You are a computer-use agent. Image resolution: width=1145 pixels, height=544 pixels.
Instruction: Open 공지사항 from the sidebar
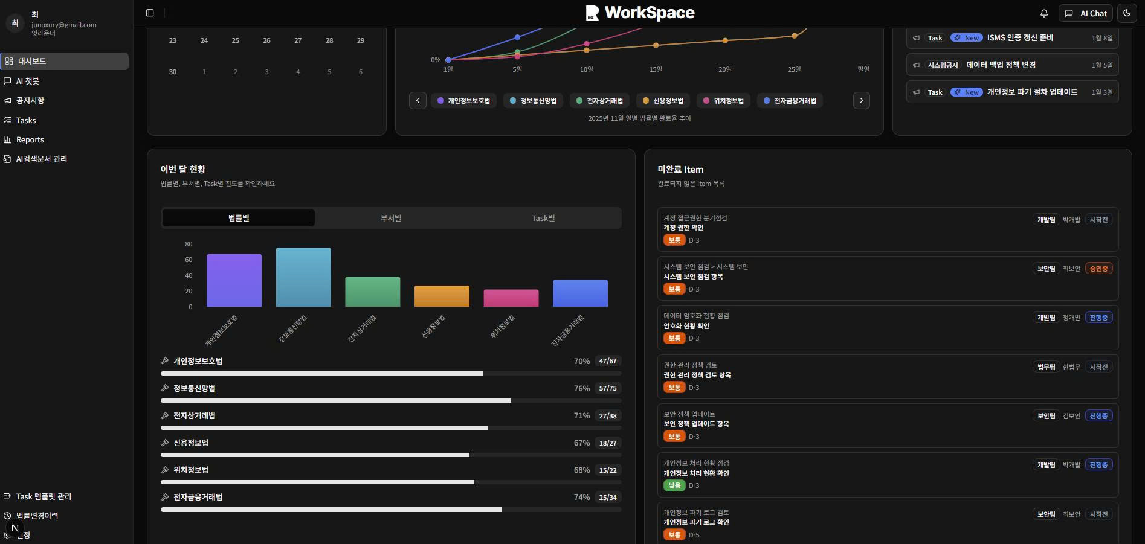click(30, 100)
